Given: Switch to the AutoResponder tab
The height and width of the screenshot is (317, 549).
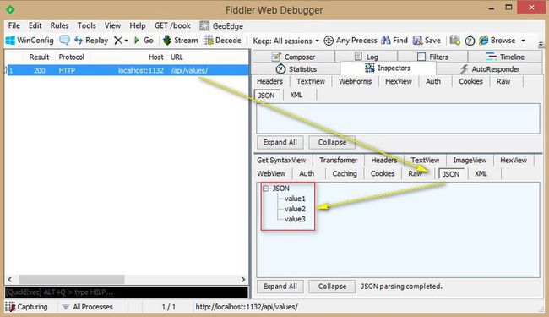Looking at the screenshot, I should click(x=490, y=69).
